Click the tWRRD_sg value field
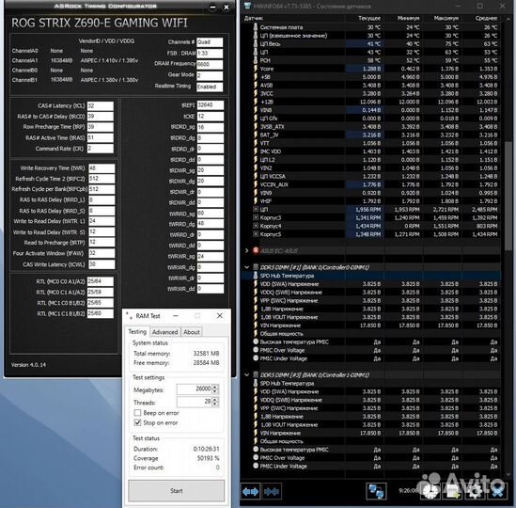The width and height of the screenshot is (516, 508). click(x=211, y=214)
